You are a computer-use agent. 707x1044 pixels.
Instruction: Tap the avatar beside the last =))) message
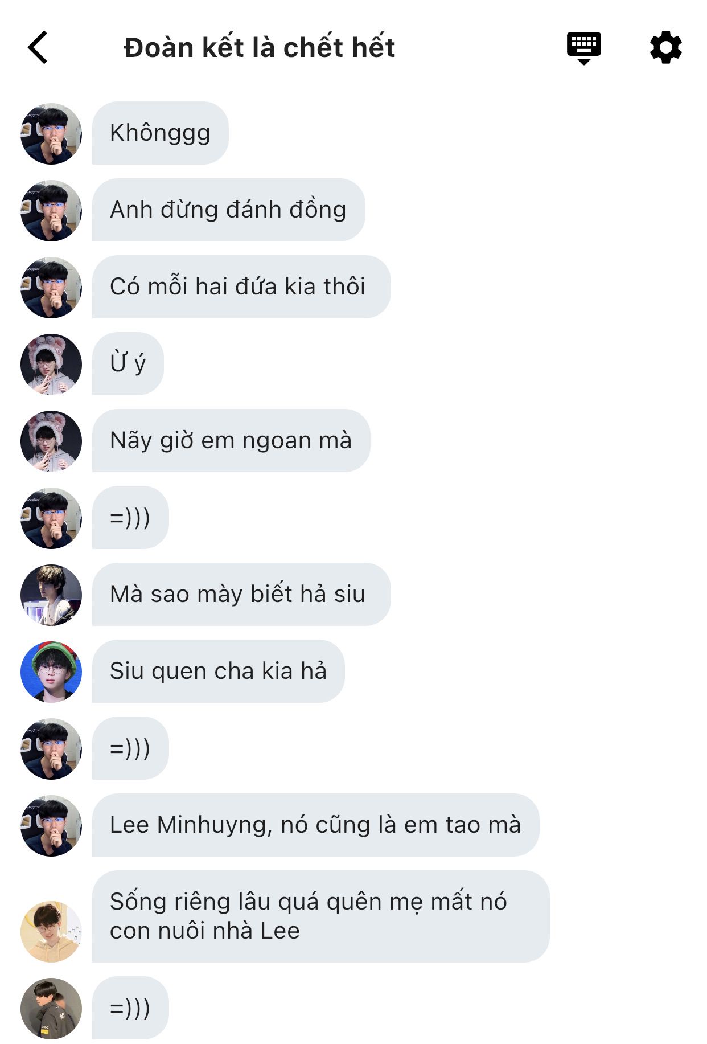tap(51, 1009)
